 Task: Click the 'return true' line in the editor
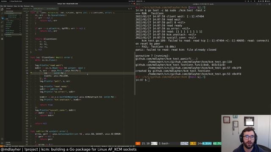coord(46,105)
